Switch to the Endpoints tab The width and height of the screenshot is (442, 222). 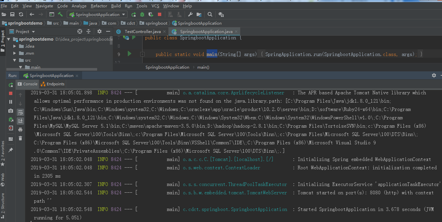(52, 84)
